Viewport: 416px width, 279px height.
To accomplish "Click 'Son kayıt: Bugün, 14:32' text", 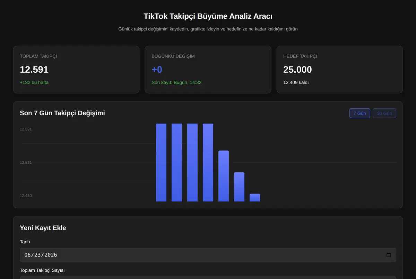I will (x=176, y=82).
